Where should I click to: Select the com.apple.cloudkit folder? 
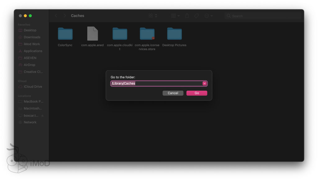(x=120, y=34)
